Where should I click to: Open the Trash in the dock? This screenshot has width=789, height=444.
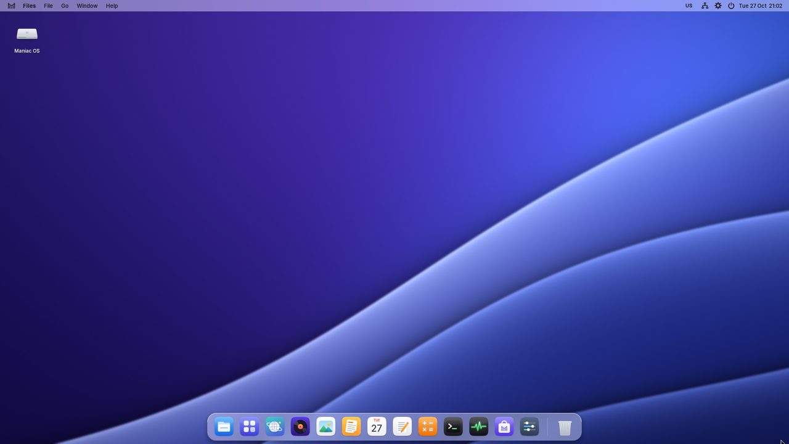click(x=565, y=427)
